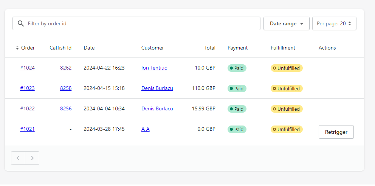
Task: Open order #1022
Action: [x=27, y=109]
